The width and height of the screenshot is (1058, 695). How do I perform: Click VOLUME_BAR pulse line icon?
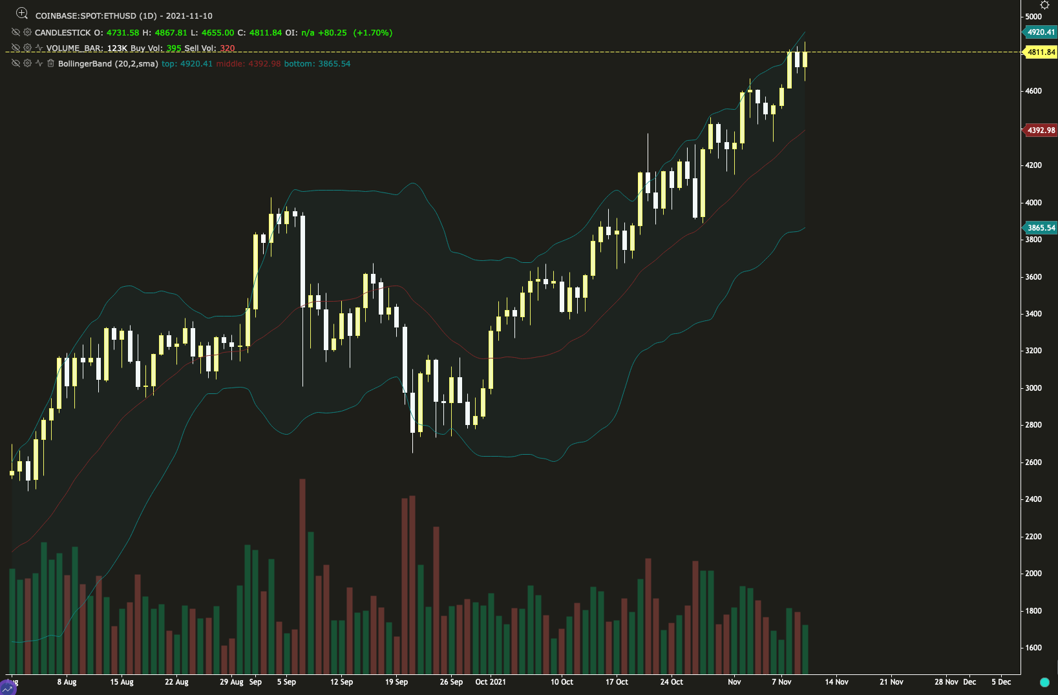coord(39,48)
